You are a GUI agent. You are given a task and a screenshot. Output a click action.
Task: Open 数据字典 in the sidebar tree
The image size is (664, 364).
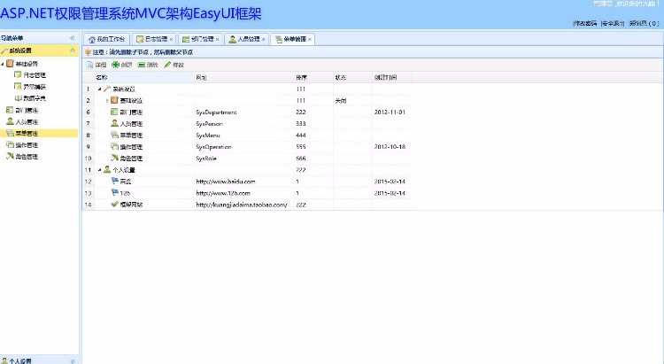(x=35, y=98)
